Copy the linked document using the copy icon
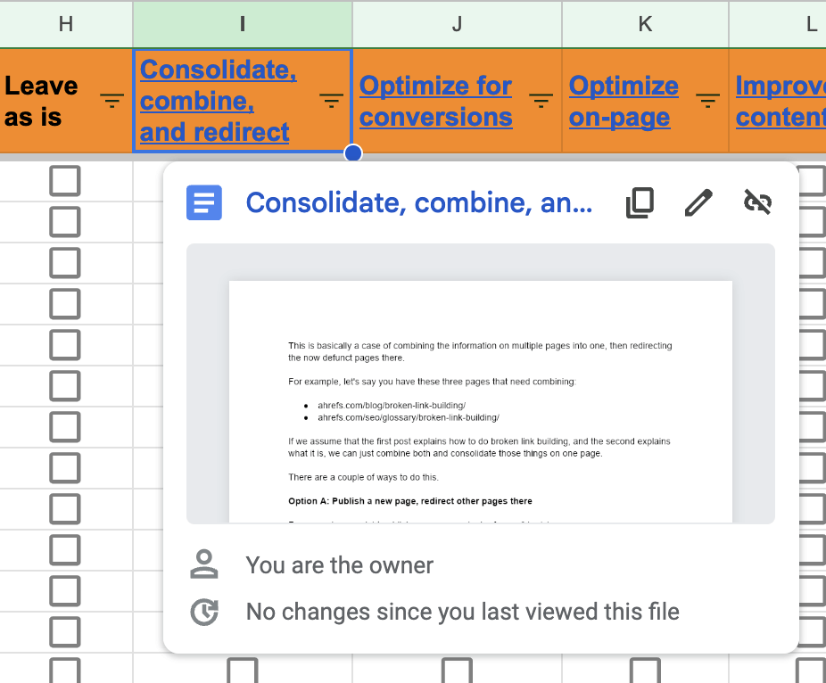 [640, 202]
